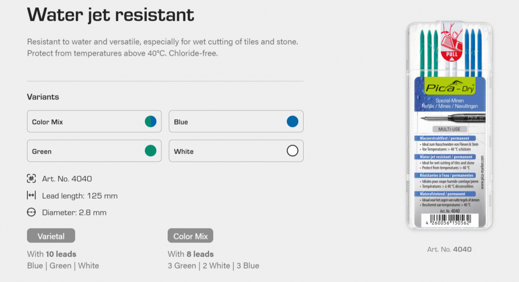519x282 pixels.
Task: Click the Pica-Dry logo on package
Action: (450, 87)
